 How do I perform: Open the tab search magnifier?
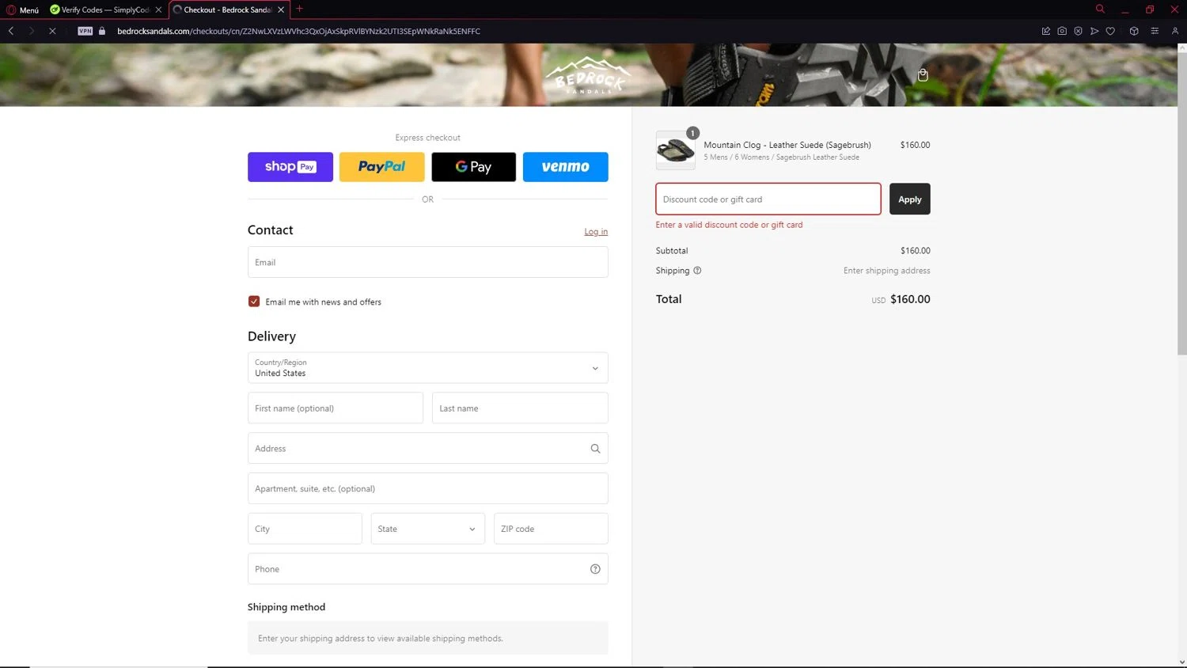[x=1100, y=9]
